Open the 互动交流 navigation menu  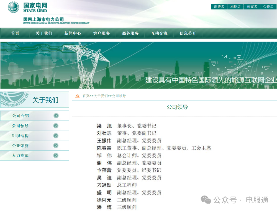159,33
